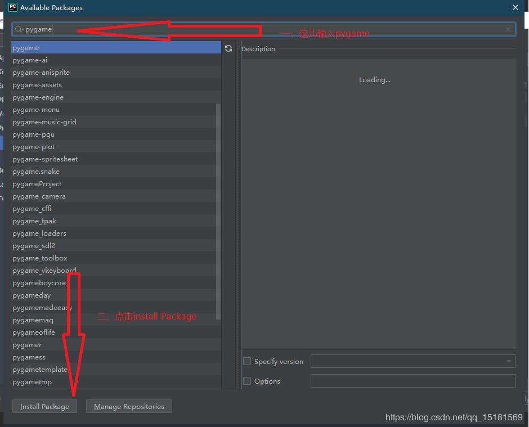Click into the package search field
Viewport: 529px width, 427px height.
pos(263,29)
